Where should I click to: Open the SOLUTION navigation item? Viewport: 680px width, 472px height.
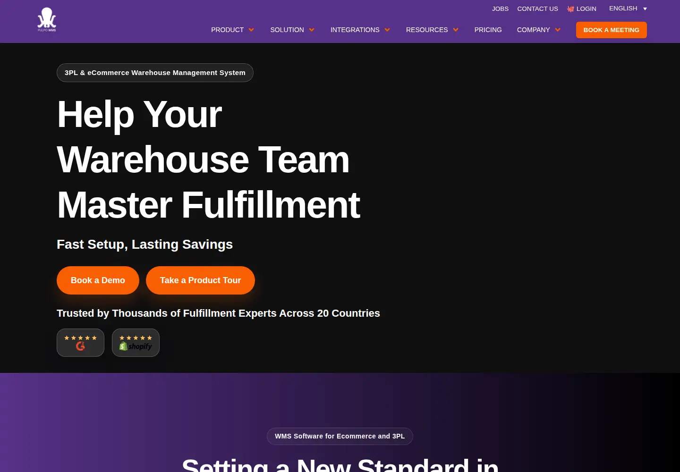point(287,30)
